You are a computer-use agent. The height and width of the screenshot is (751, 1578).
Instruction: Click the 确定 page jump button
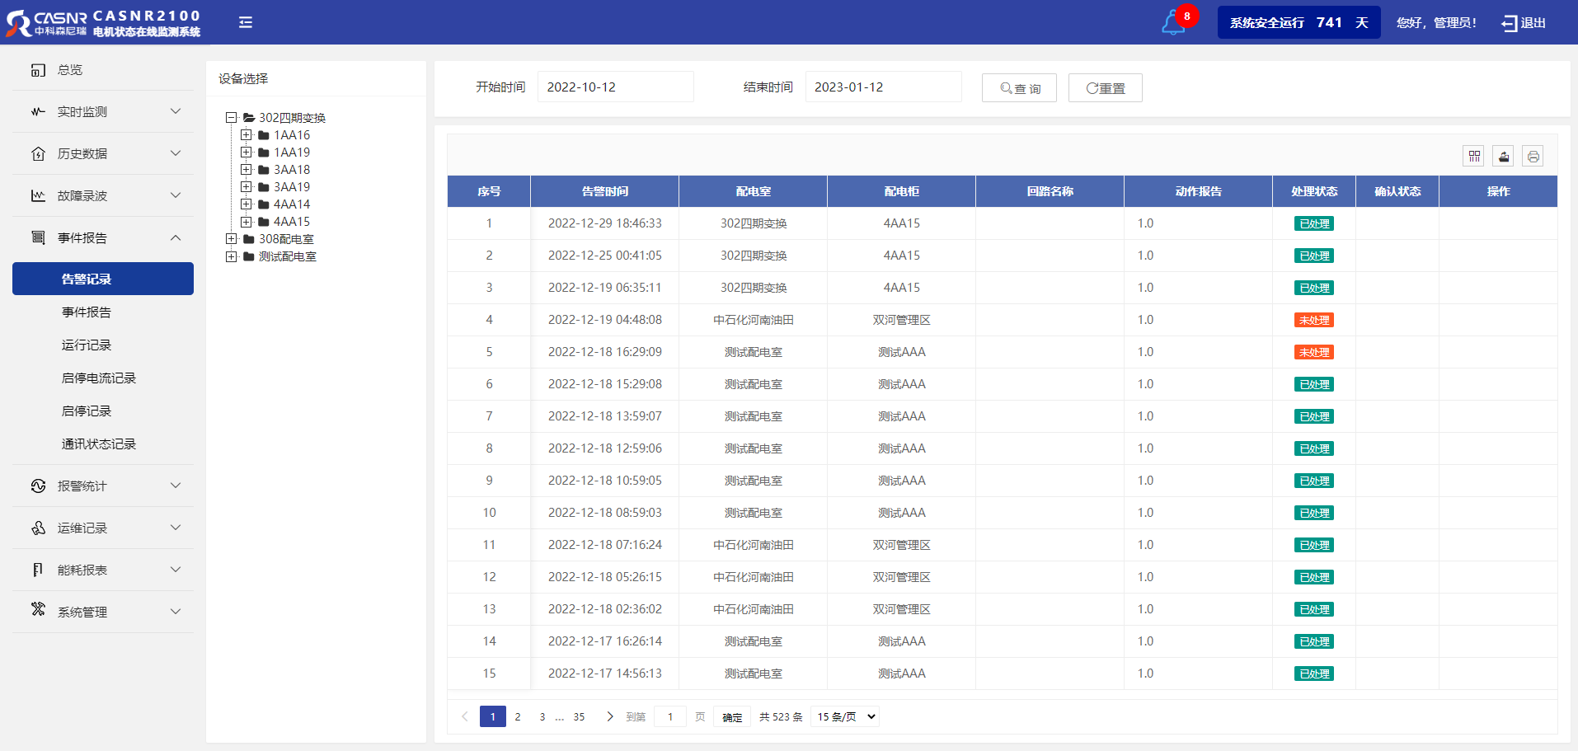click(732, 717)
